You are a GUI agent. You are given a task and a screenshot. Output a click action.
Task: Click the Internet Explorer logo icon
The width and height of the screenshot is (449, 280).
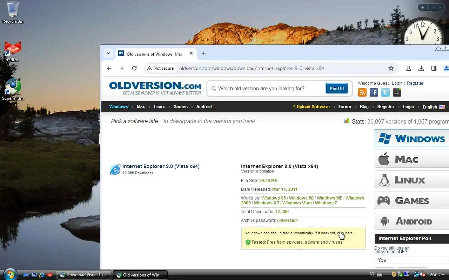tap(115, 169)
